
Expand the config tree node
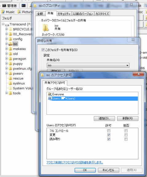coord(6,39)
